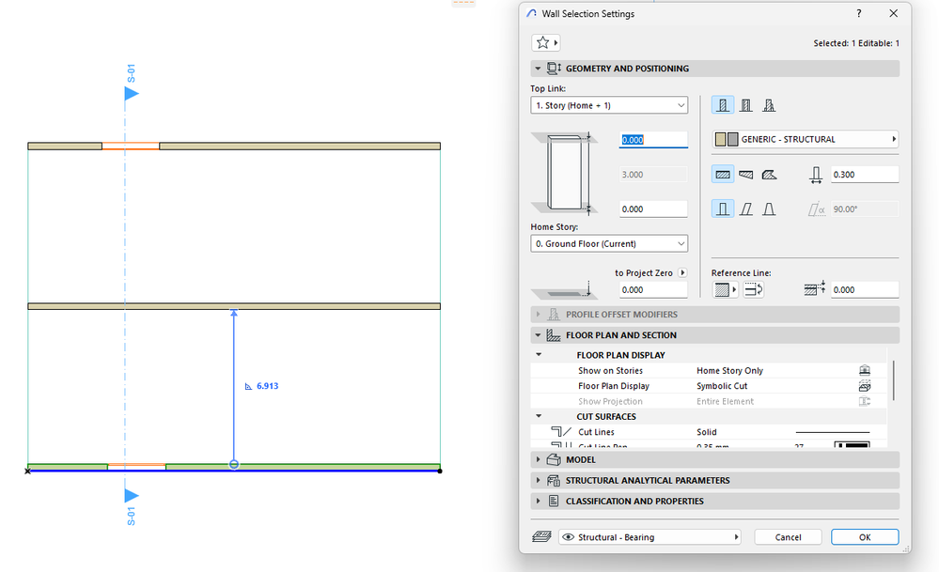Click the slant angle icon

(816, 209)
